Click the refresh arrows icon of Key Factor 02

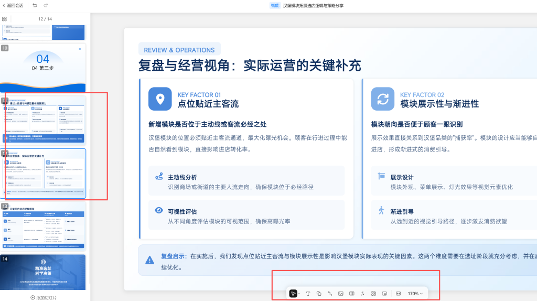[x=382, y=99]
